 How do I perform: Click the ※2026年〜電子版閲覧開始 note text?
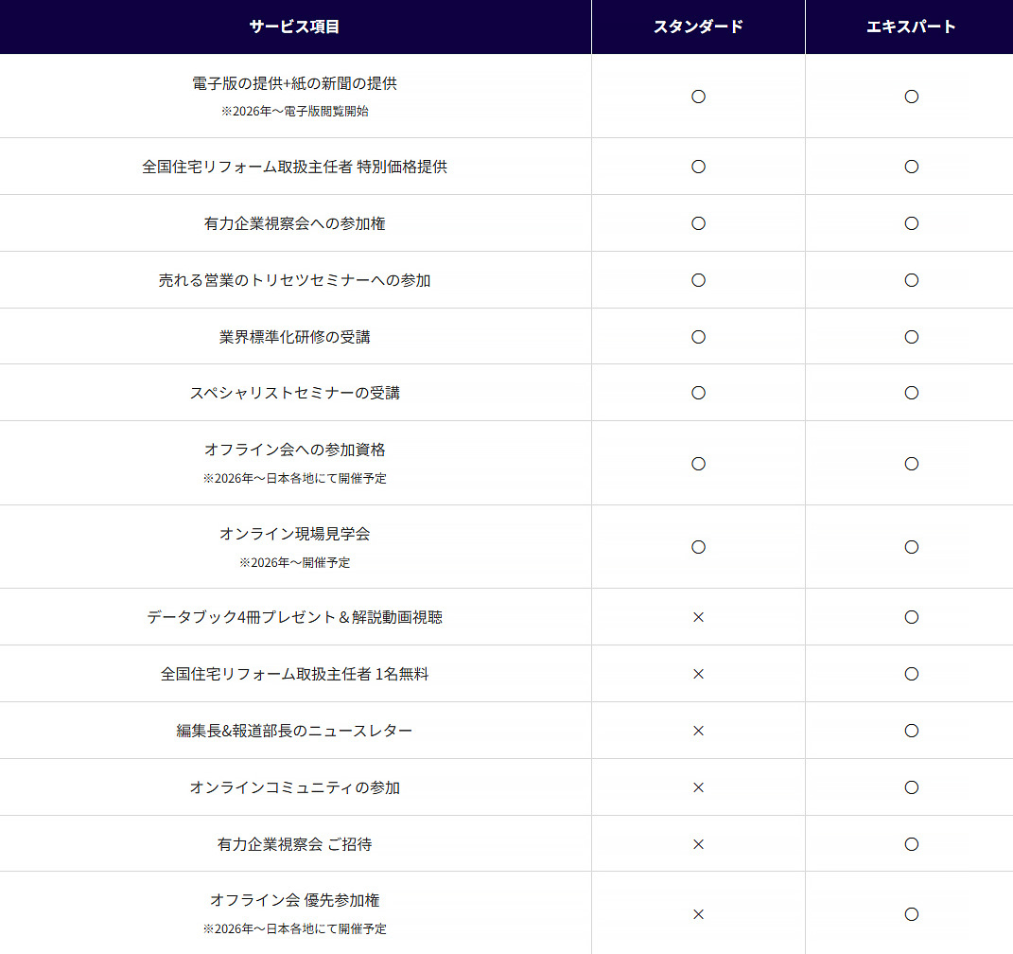click(x=294, y=111)
